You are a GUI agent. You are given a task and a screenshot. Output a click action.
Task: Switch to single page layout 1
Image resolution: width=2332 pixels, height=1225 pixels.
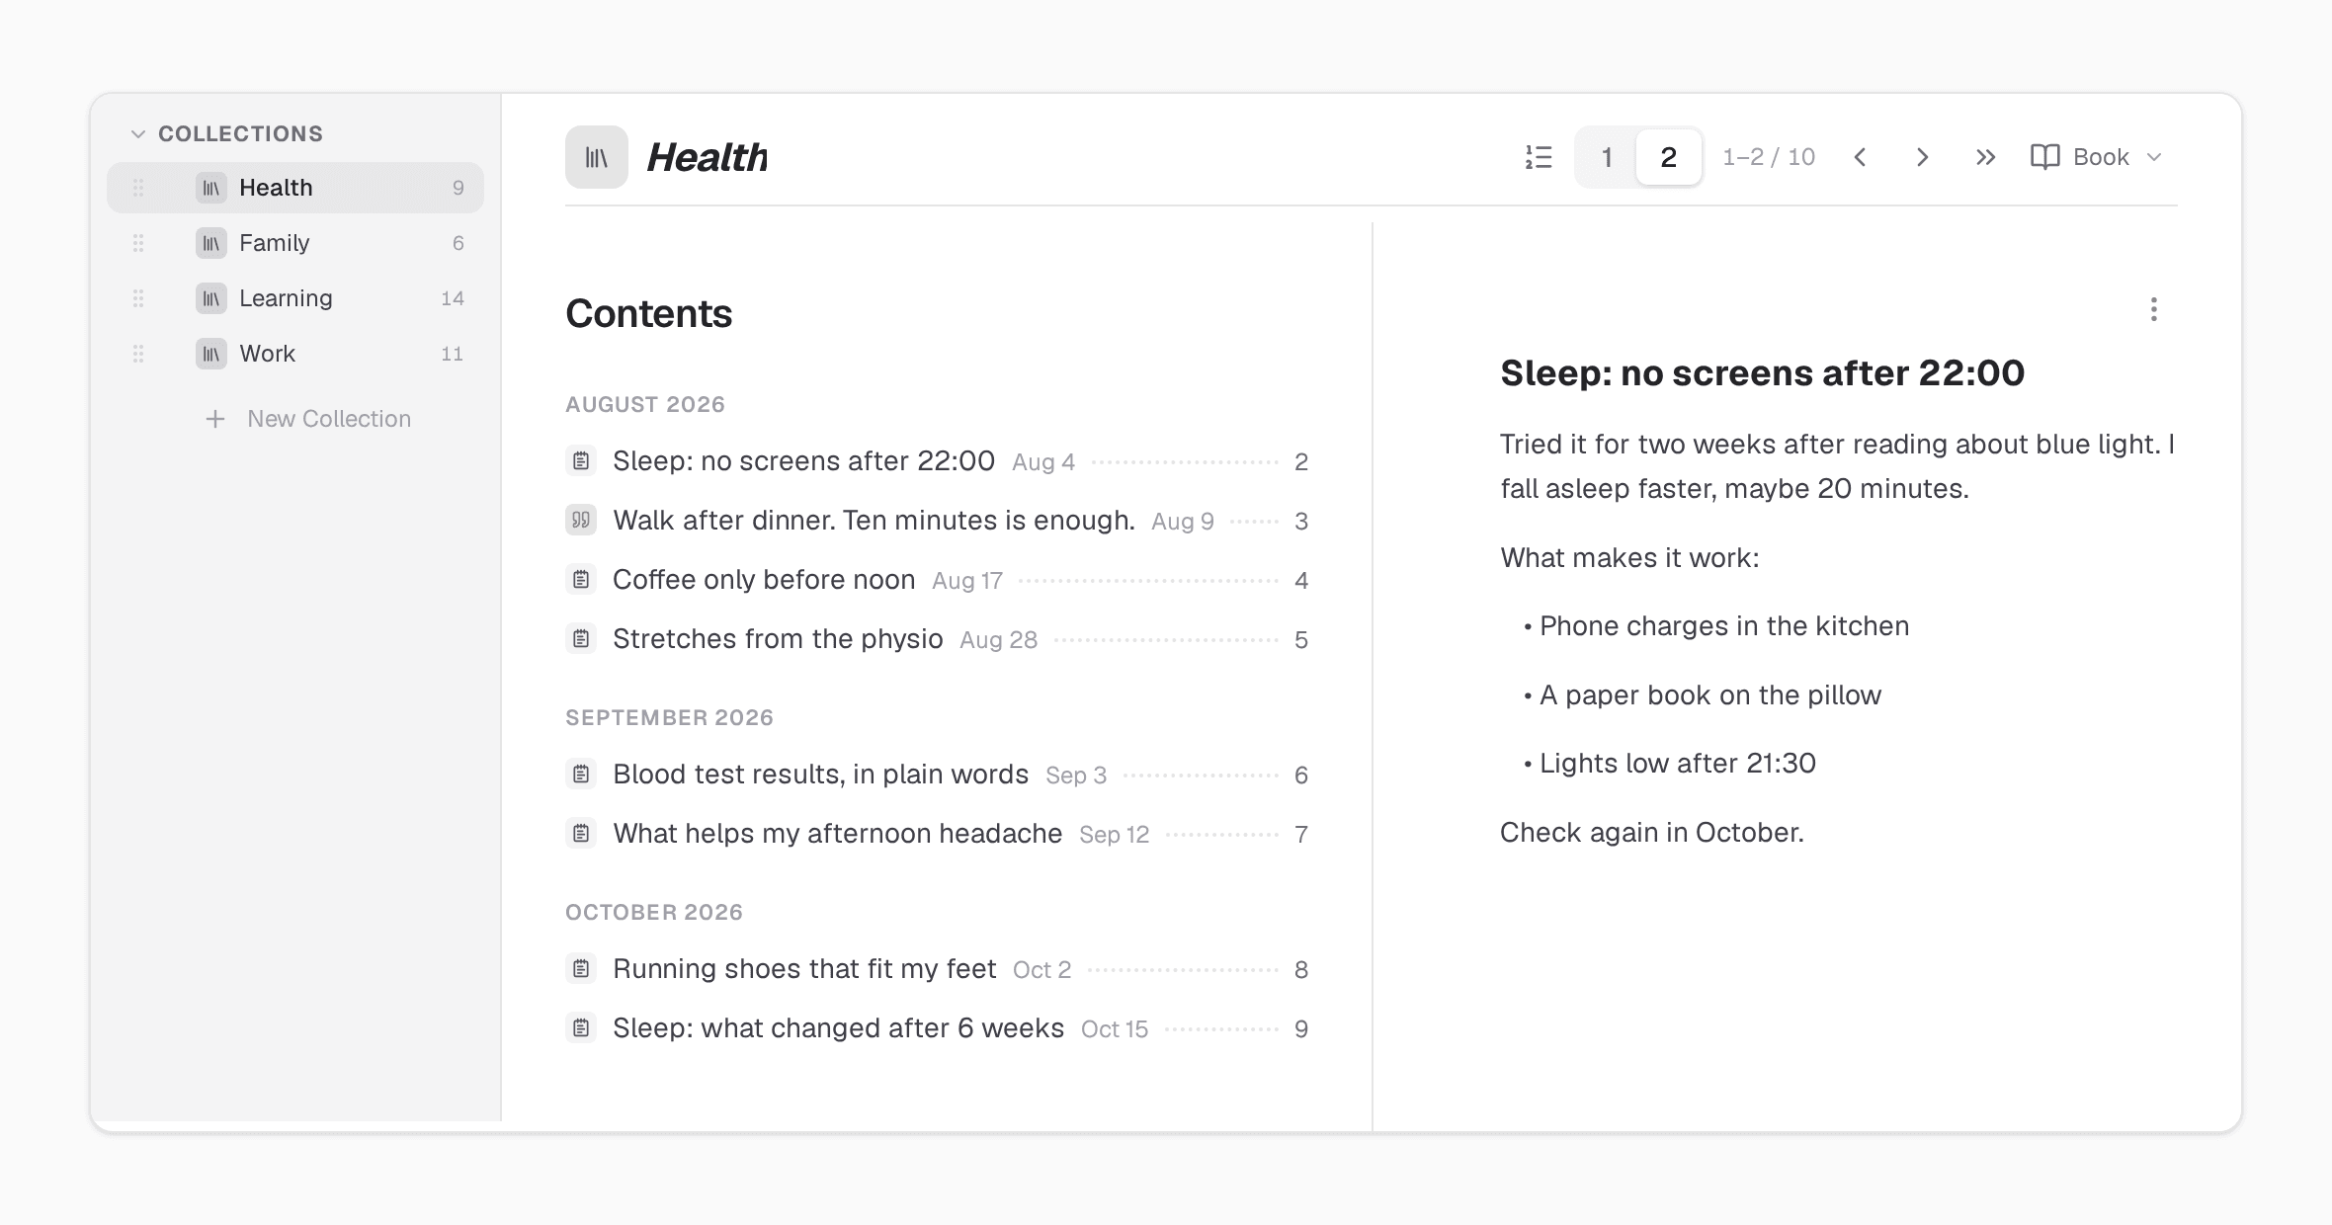pyautogui.click(x=1607, y=157)
